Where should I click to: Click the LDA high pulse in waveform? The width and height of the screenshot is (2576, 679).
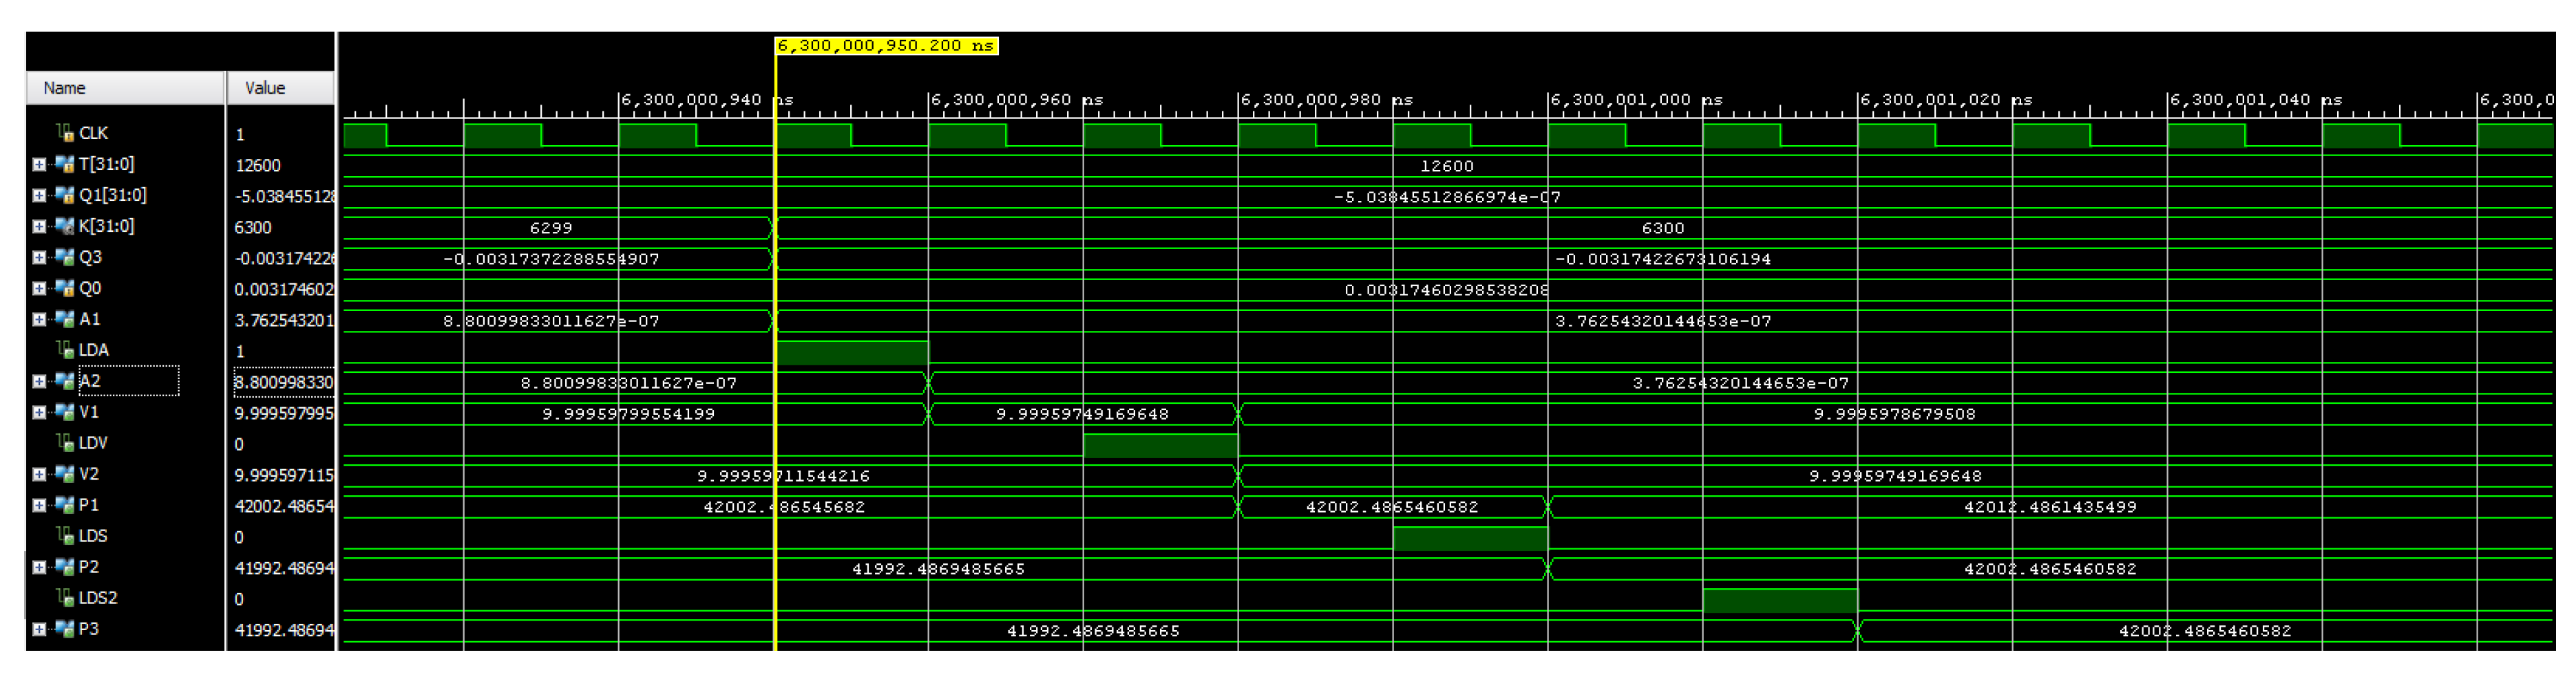(852, 352)
